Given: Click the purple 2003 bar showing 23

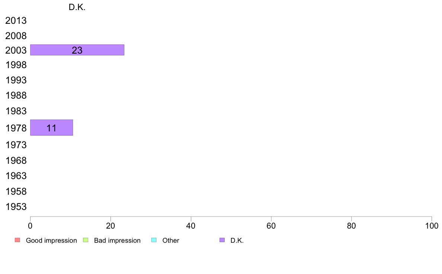Looking at the screenshot, I should (77, 50).
